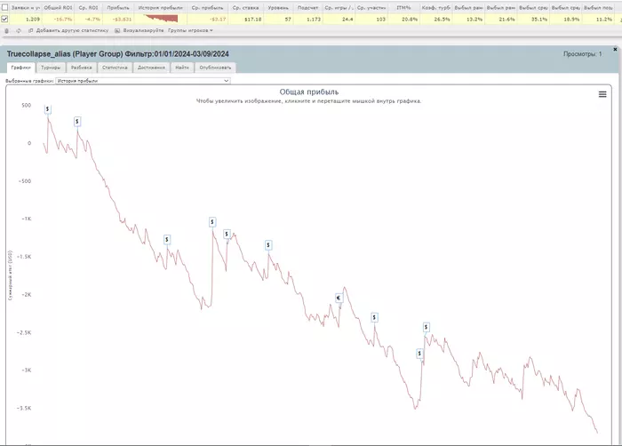
Task: Click the $ marker at the tallest mid-chart spike
Action: (x=212, y=222)
